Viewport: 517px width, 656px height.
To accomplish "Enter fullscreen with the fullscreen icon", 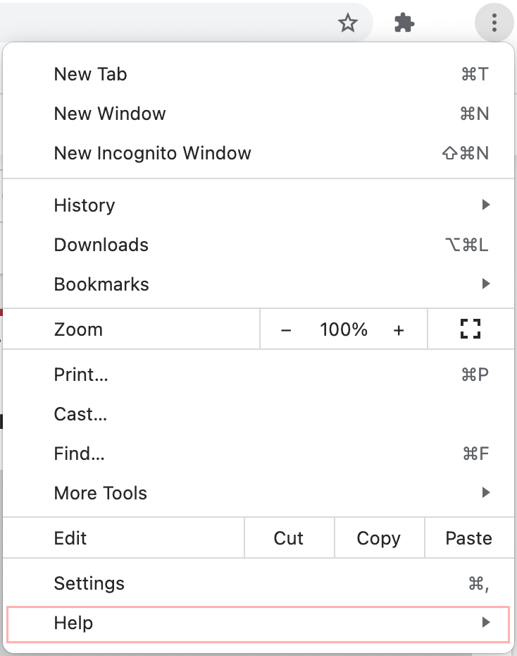I will (x=470, y=329).
